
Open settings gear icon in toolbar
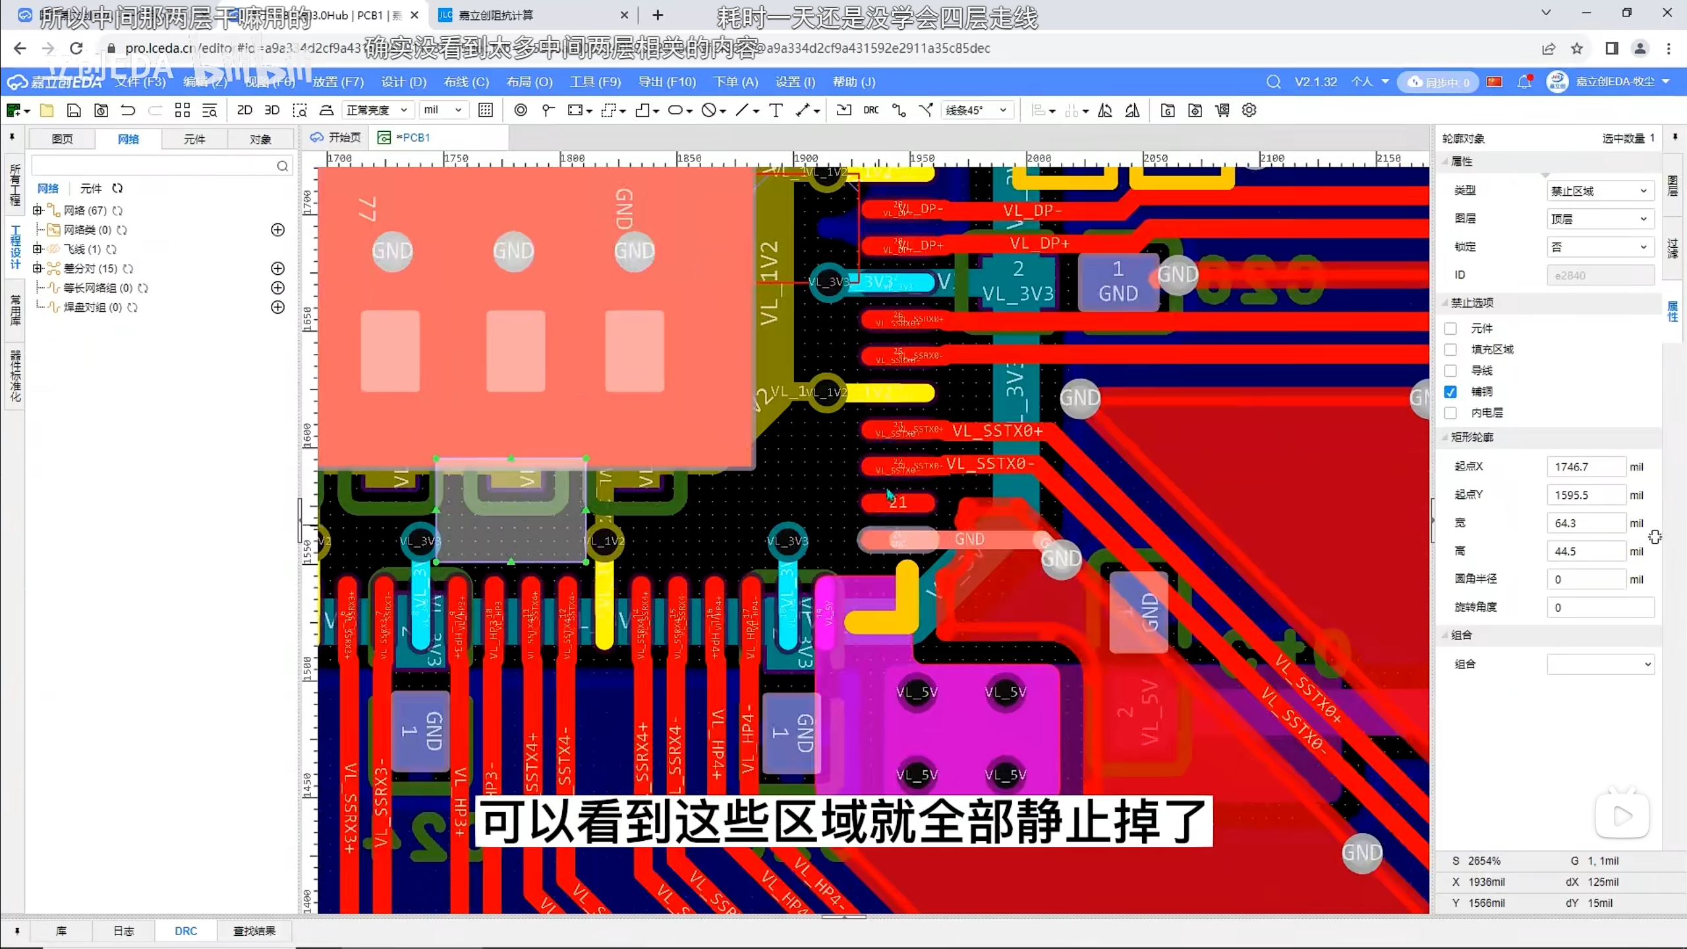click(x=1249, y=110)
